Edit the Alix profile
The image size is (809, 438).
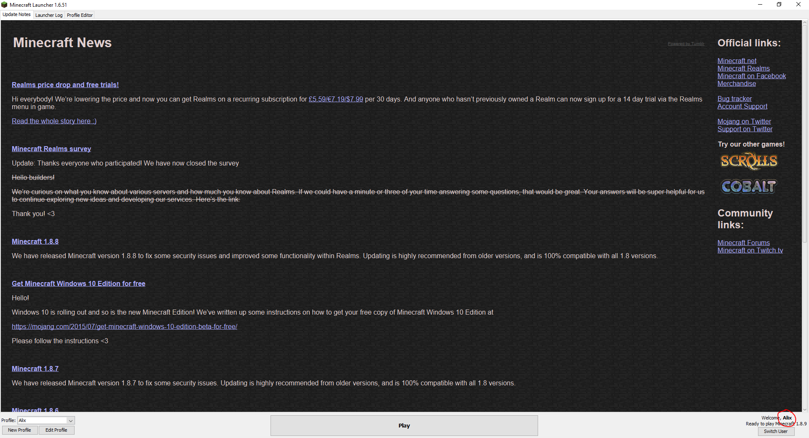click(x=56, y=430)
